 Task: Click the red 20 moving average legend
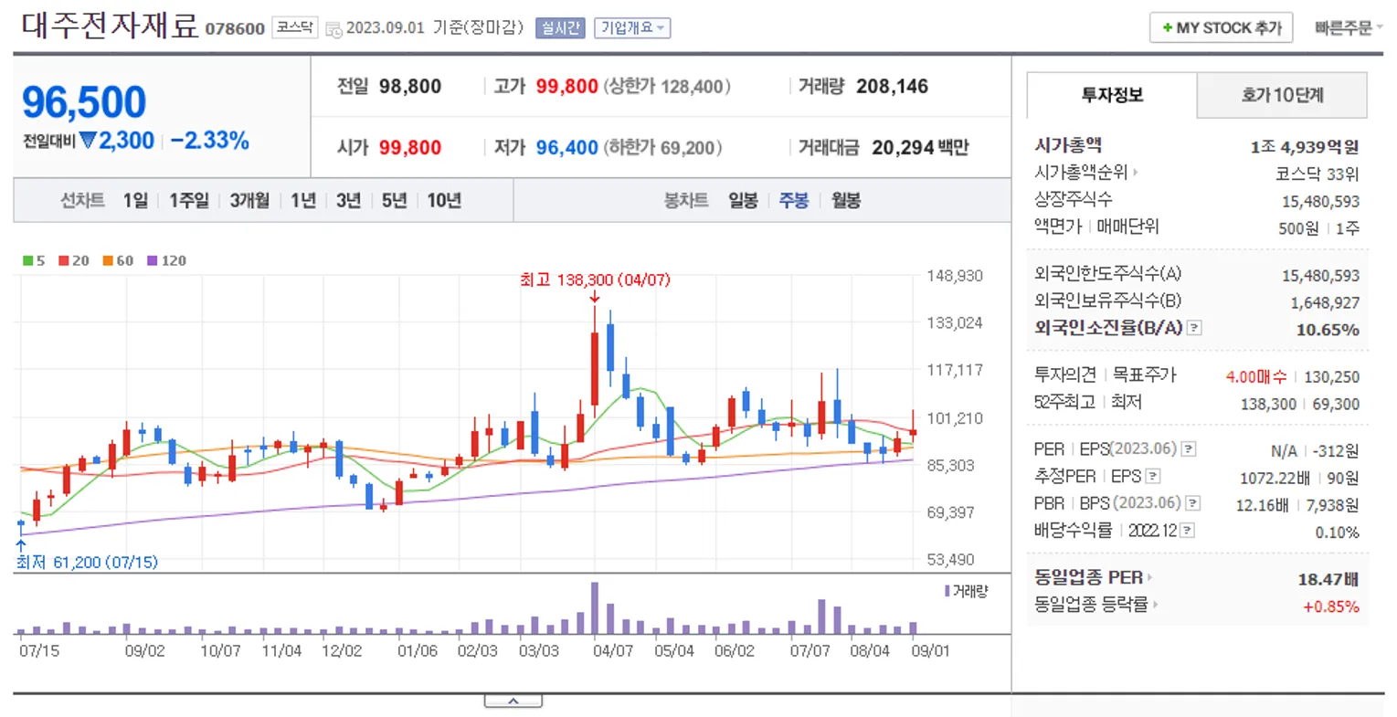[x=74, y=260]
